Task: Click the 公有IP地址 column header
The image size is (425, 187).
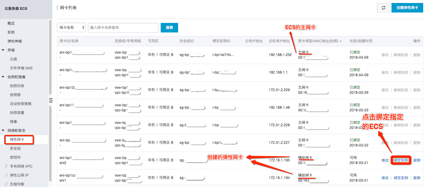Action: [254, 41]
